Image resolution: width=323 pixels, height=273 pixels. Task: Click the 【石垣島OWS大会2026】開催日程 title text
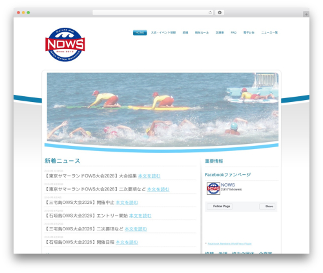coord(79,242)
